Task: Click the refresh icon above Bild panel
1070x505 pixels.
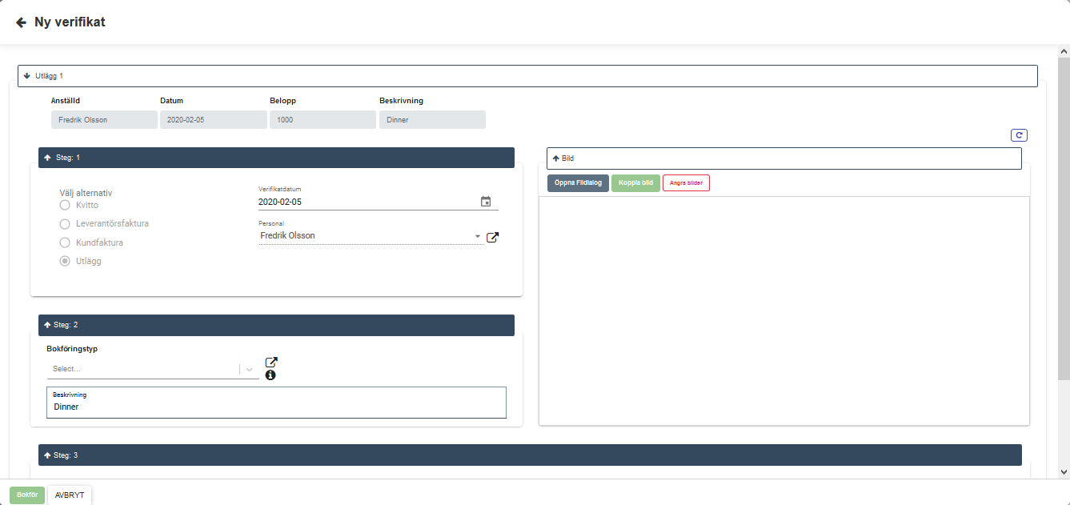Action: [1019, 135]
